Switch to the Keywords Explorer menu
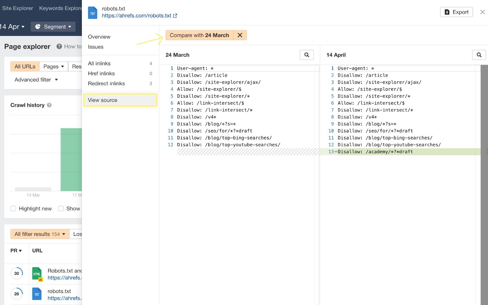Viewport: 488px width, 305px height. (x=60, y=8)
